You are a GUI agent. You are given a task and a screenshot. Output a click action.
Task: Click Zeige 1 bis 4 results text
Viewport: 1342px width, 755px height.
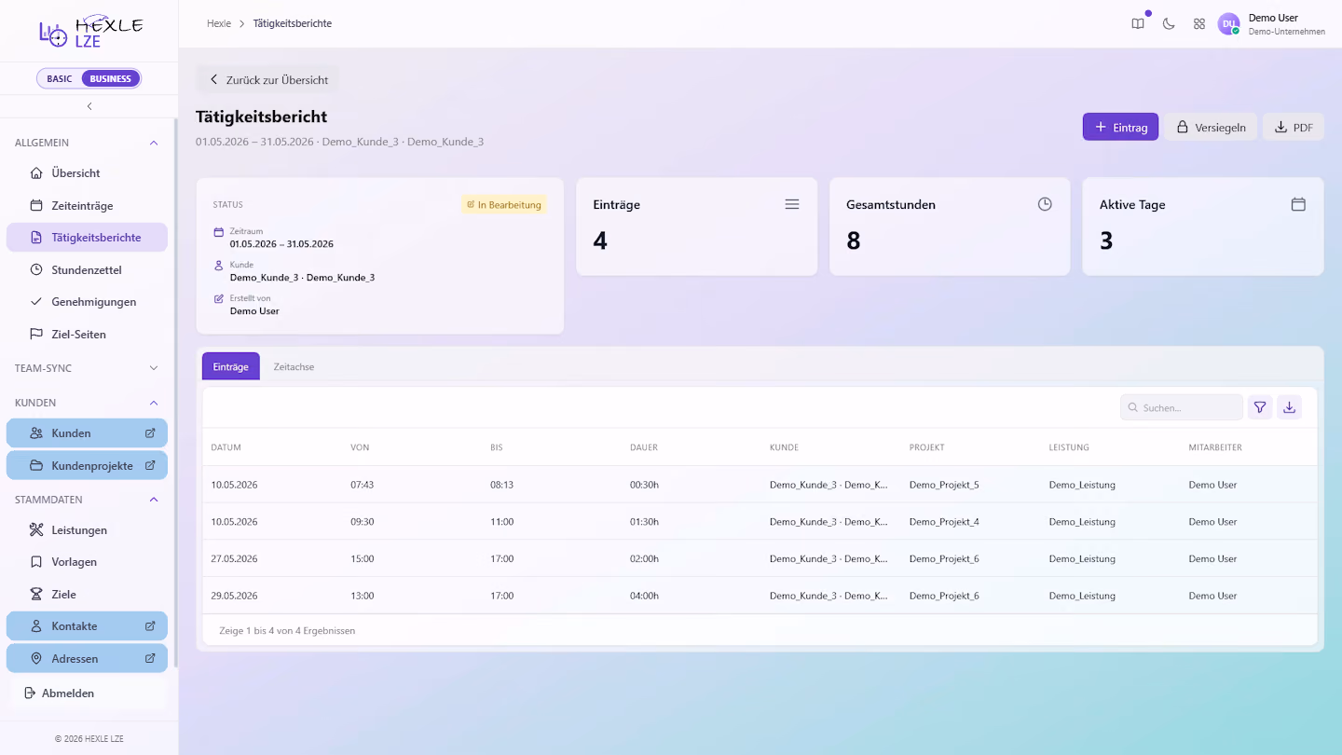(x=287, y=631)
